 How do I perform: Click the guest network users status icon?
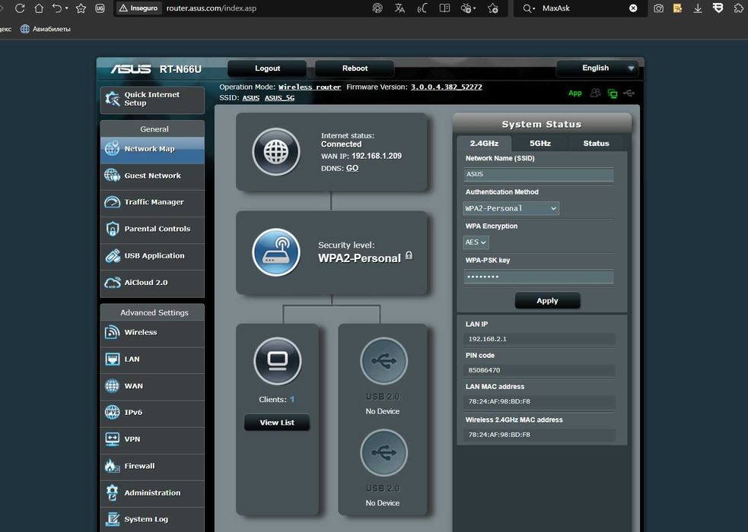[x=595, y=93]
